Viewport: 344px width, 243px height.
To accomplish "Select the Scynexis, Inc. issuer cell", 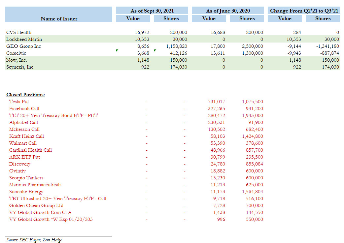I will pyautogui.click(x=20, y=67).
